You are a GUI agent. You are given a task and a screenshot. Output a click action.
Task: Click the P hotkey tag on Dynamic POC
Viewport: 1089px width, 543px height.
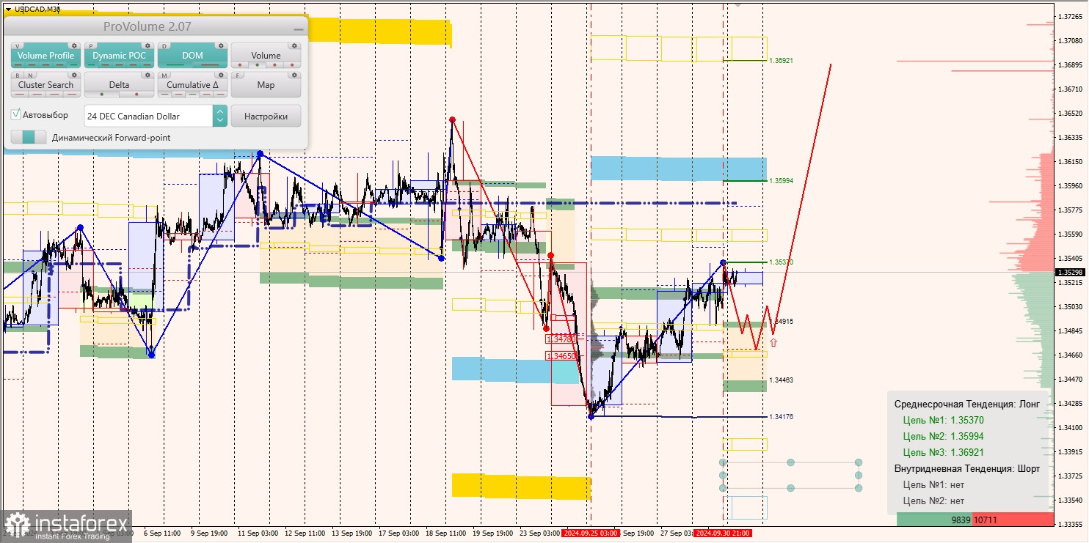tap(92, 45)
